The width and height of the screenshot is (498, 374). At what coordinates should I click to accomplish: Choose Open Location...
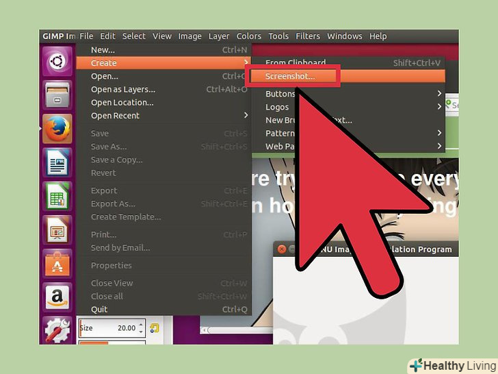click(x=163, y=103)
